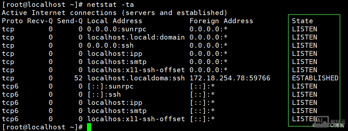Click local address '0.0.0.0:sunrpc'
This screenshot has height=131, width=348.
tap(117, 29)
